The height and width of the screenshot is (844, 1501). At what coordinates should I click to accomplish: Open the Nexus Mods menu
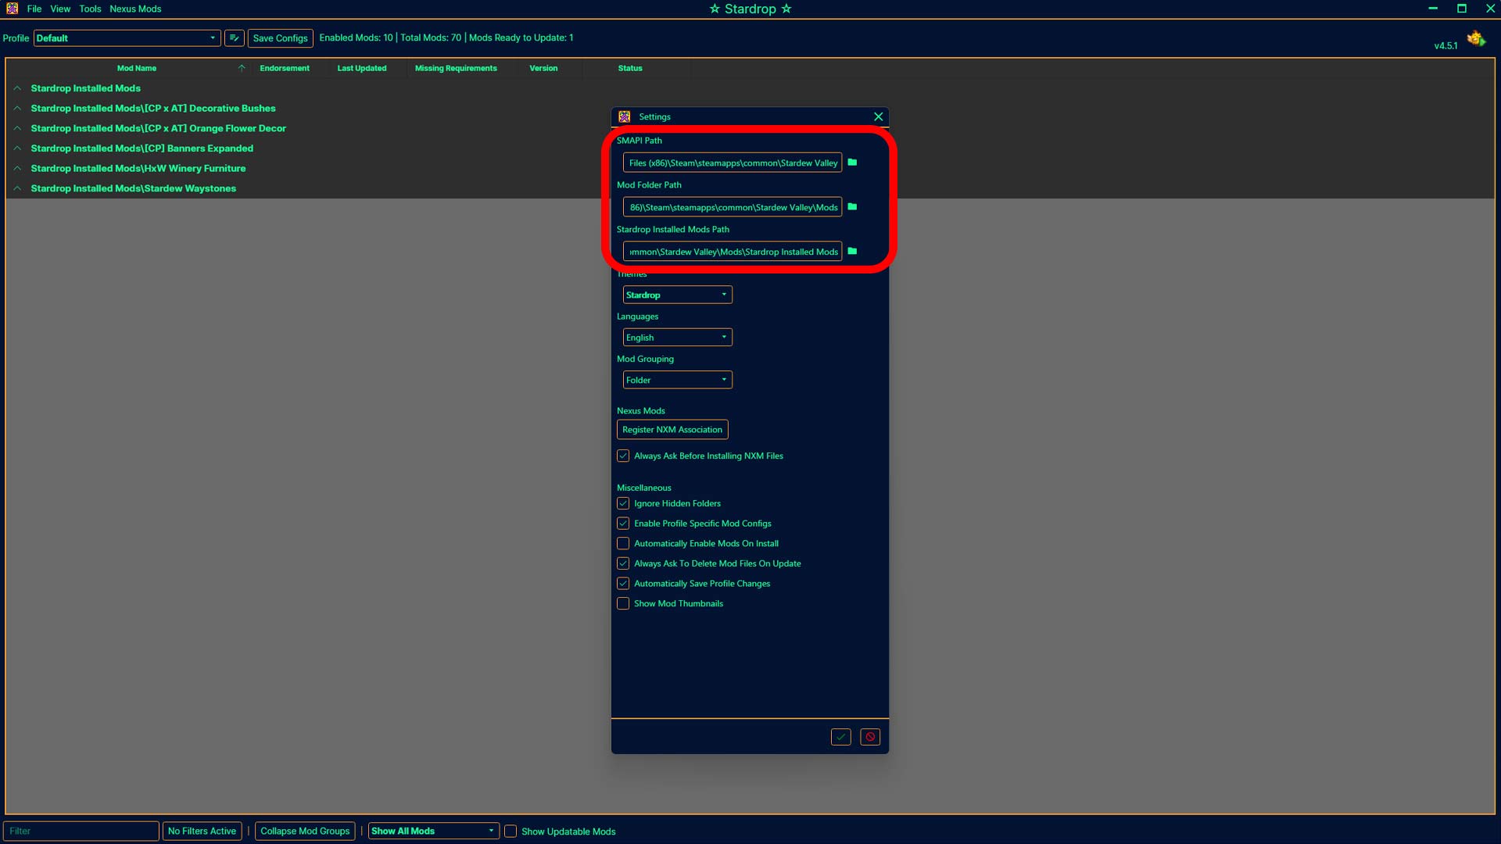(x=135, y=9)
